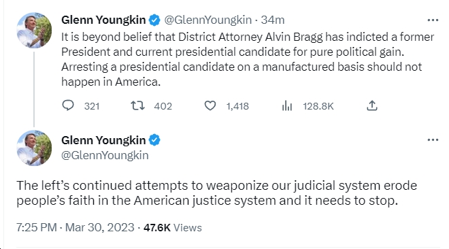Click the 34m timestamp link
Viewport: 449px width, 249px height.
(x=273, y=20)
